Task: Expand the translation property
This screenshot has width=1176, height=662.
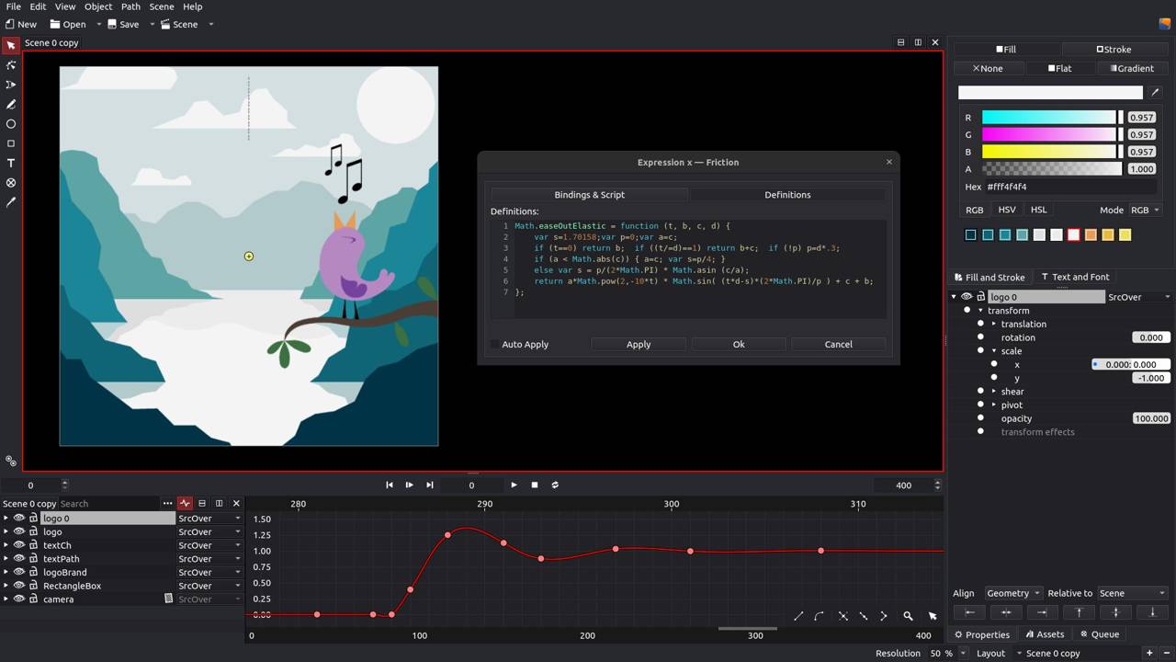Action: pyautogui.click(x=994, y=324)
